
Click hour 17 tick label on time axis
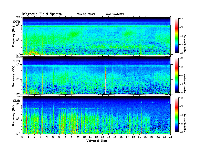click(x=127, y=137)
